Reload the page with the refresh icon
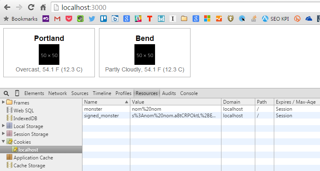 31,7
